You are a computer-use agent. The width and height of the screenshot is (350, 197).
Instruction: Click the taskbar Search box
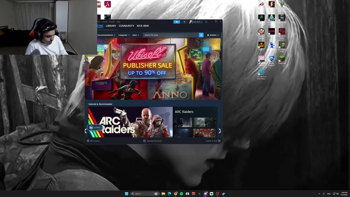click(145, 194)
